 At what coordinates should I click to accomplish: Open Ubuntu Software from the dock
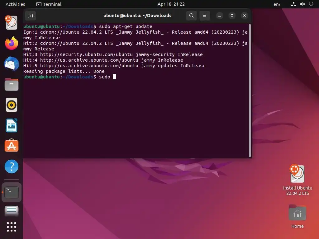coord(12,146)
